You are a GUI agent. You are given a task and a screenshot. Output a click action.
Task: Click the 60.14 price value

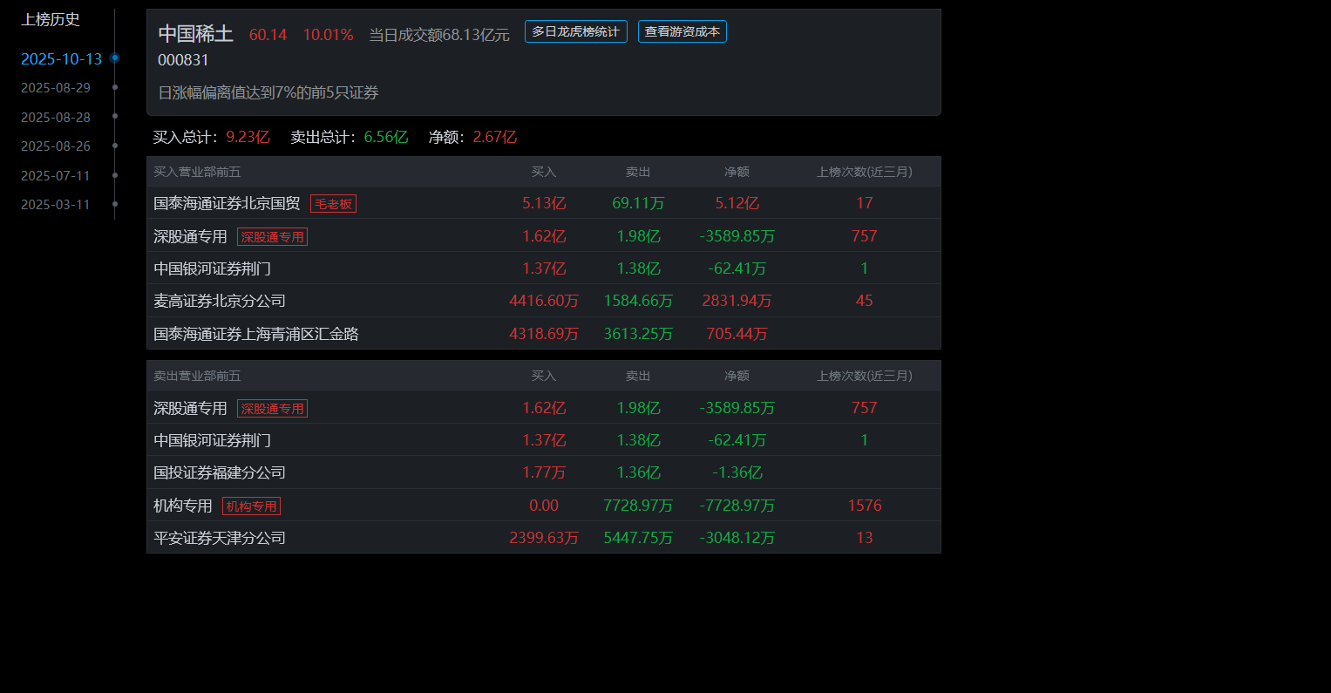(268, 35)
